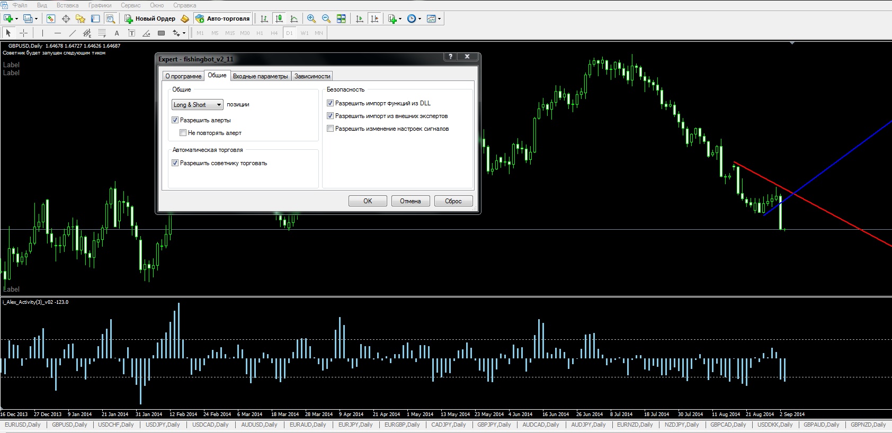Enable 'Разрешить изменение настроек сигналов' checkbox
Image resolution: width=892 pixels, height=433 pixels.
point(330,129)
